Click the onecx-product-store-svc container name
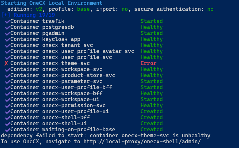 (x=78, y=75)
